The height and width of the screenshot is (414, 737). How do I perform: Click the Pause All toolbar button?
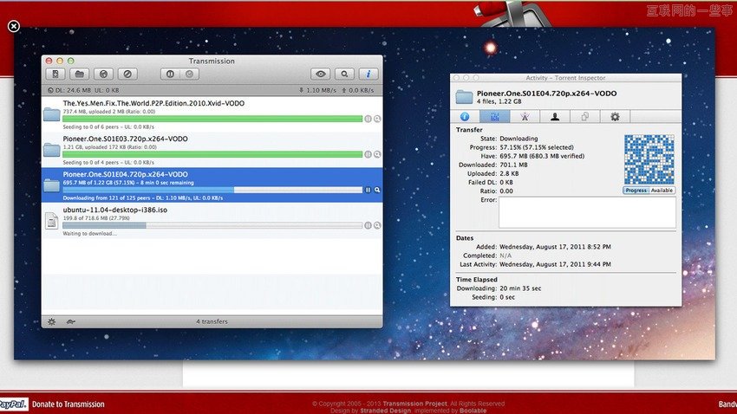coord(170,74)
